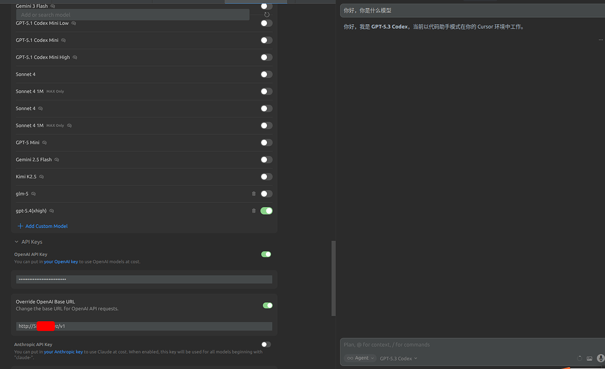This screenshot has height=369, width=605.
Task: Click the Add Custom Model link
Action: coord(46,226)
